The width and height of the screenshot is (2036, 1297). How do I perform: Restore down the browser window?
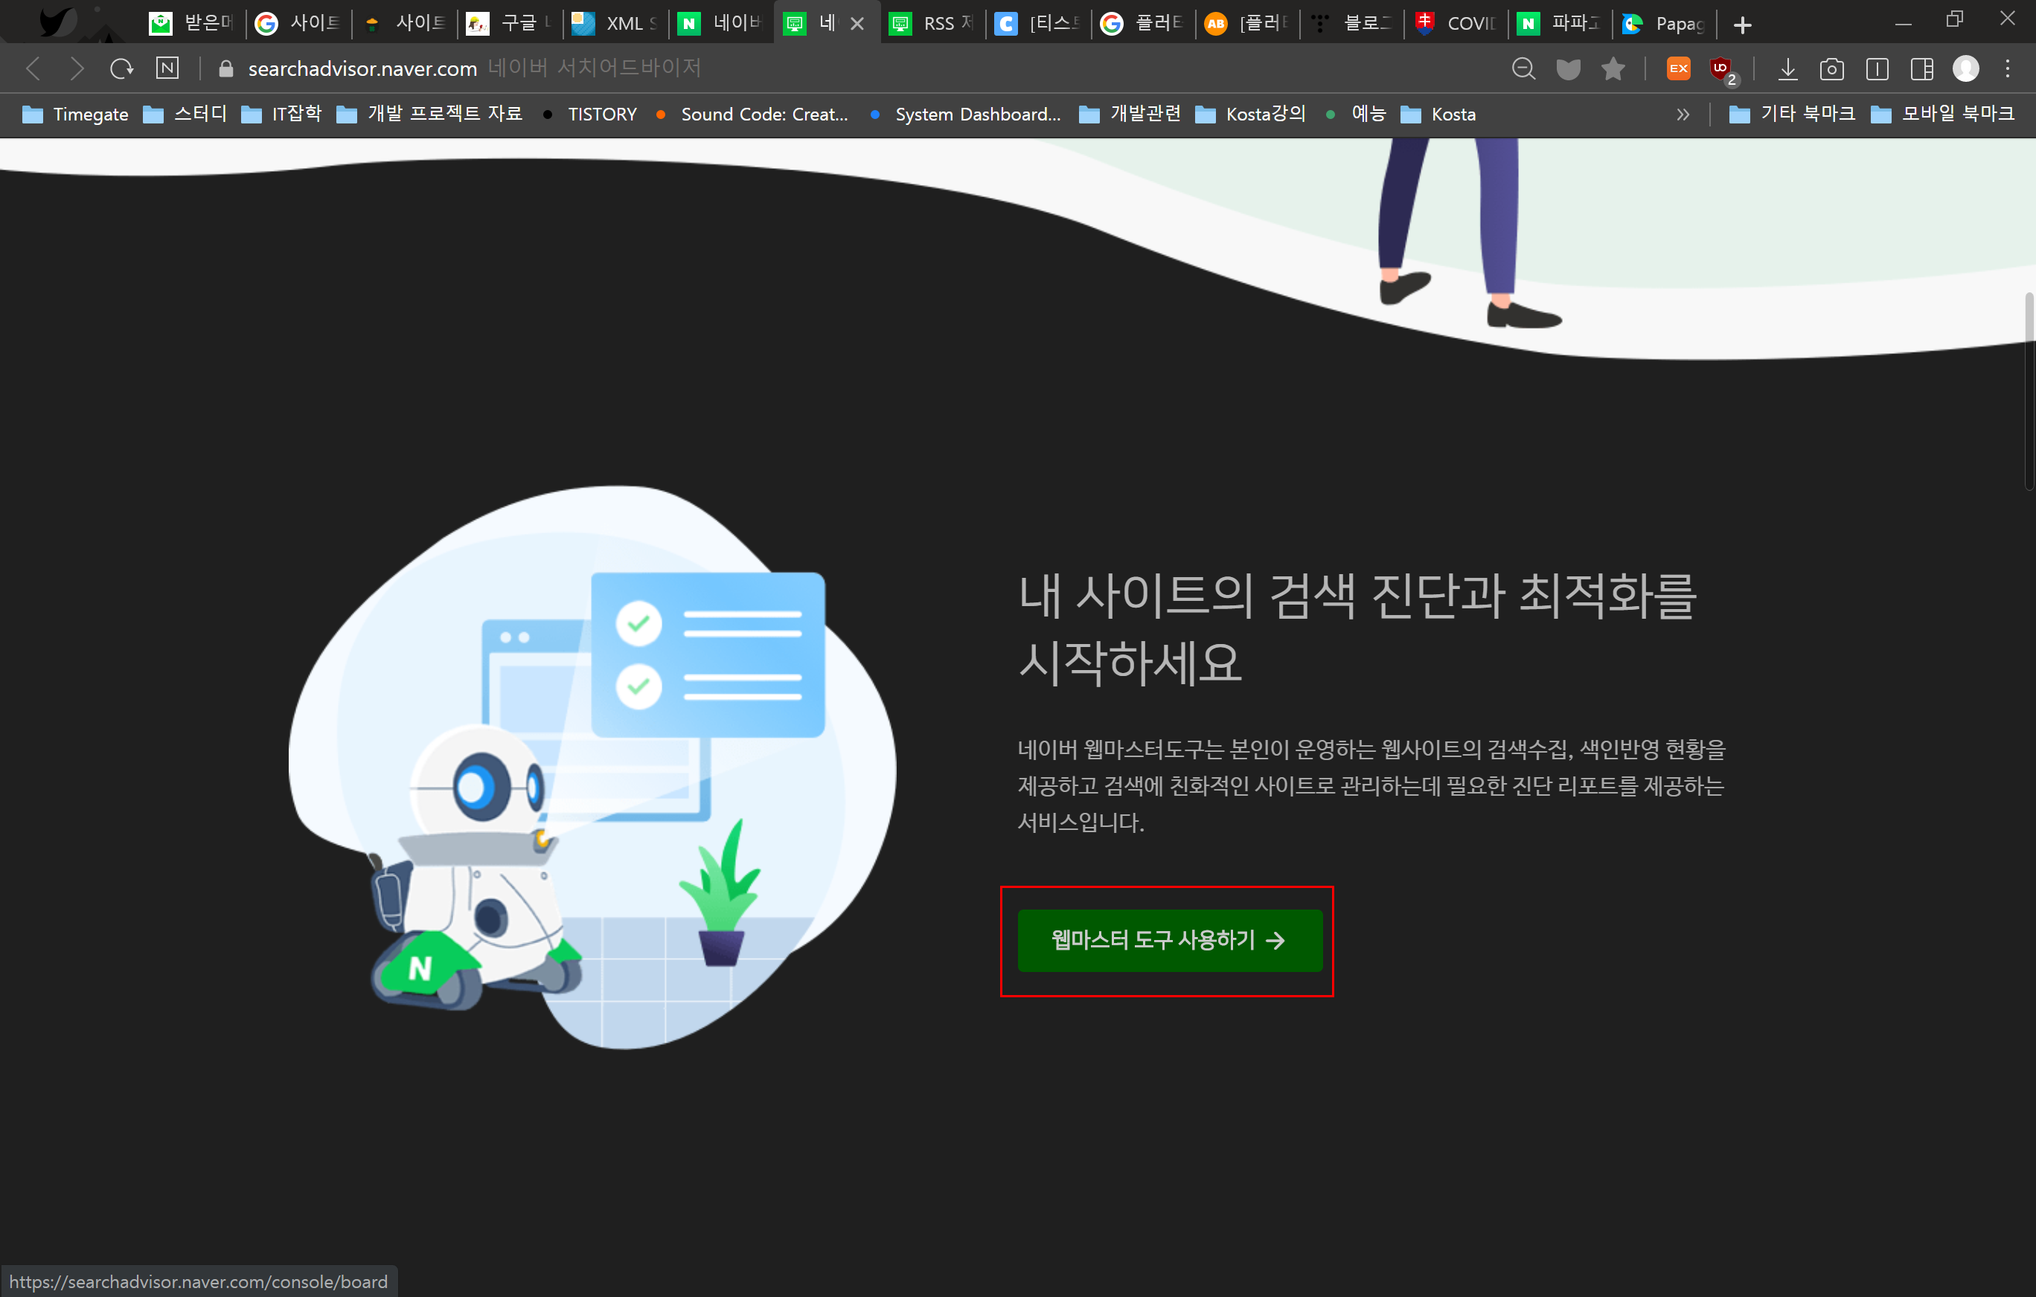[x=1954, y=20]
